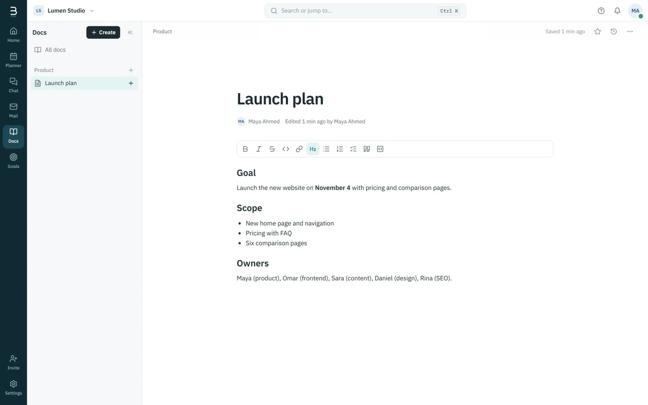The height and width of the screenshot is (405, 648).
Task: Click the app logo at top left
Action: (13, 11)
